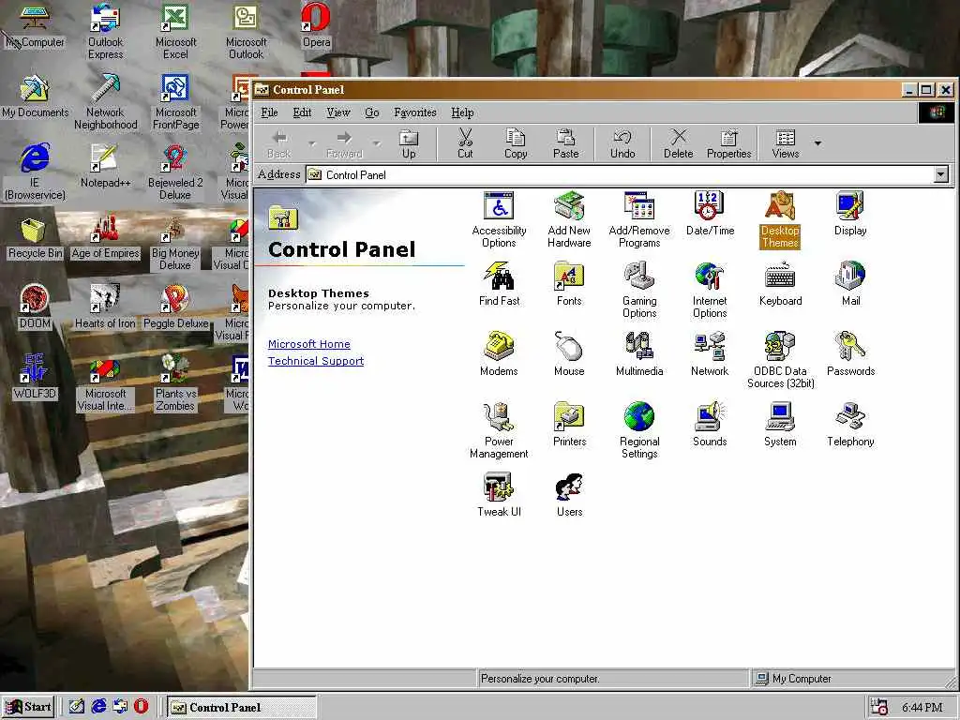Image resolution: width=960 pixels, height=720 pixels.
Task: Click the taskbar clock showing 6:44 PM
Action: tap(922, 708)
